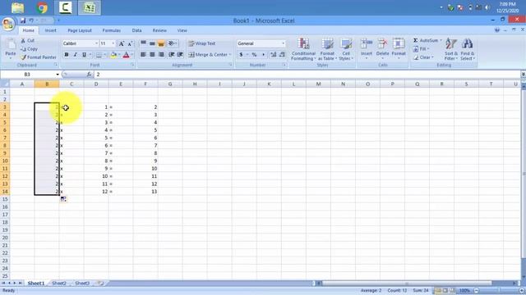The image size is (526, 295).
Task: Increase the font size
Action: (x=122, y=43)
